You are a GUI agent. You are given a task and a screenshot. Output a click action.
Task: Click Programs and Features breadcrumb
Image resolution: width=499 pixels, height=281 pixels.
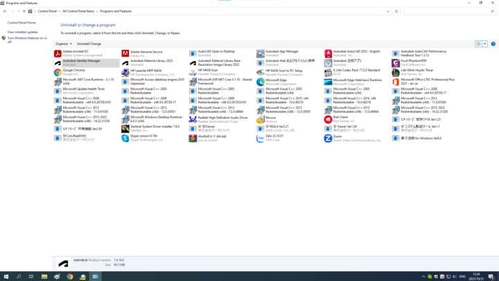[x=116, y=12]
